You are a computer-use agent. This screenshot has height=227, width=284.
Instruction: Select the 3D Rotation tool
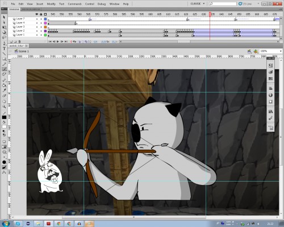point(4,32)
